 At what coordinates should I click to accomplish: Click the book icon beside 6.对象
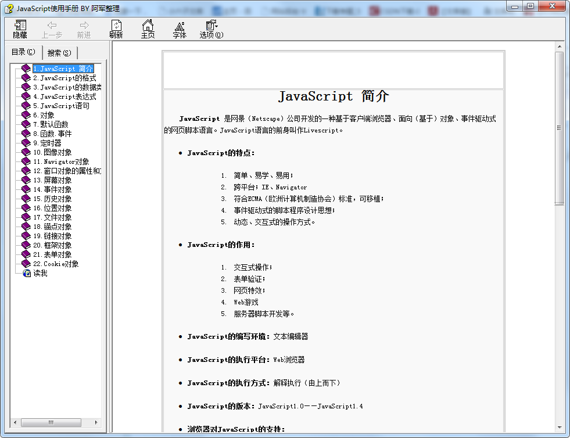pyautogui.click(x=26, y=115)
